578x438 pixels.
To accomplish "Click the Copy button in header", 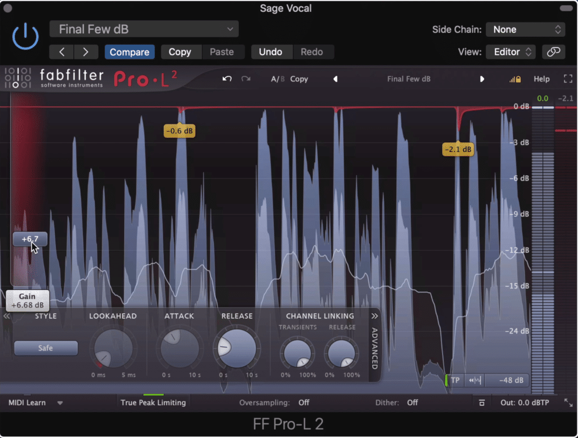I will (180, 52).
